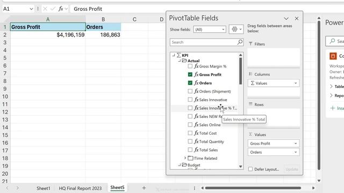Expand the Reports section in Power BI pane
Image resolution: width=344 pixels, height=193 pixels.
[x=331, y=95]
